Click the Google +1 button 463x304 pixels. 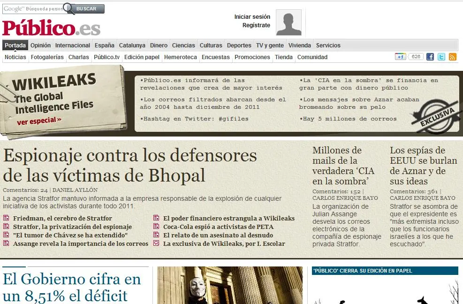(x=401, y=56)
